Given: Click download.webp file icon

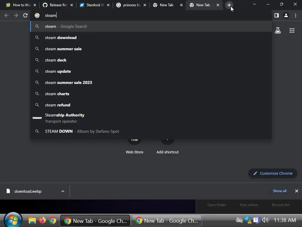Looking at the screenshot, I should click(8, 191).
